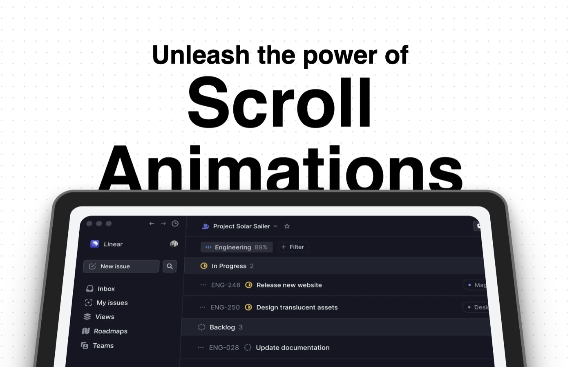Open the Project Solar Sailer dropdown
Image resolution: width=572 pixels, height=367 pixels.
[245, 226]
